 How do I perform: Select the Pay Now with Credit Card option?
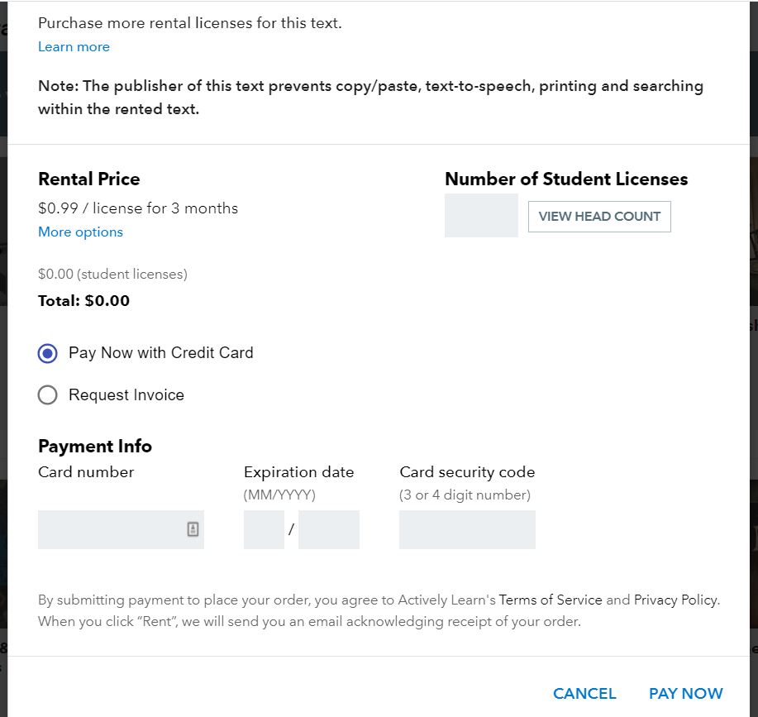pyautogui.click(x=47, y=353)
